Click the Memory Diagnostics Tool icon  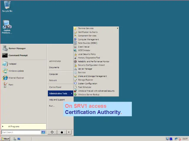pos(75,58)
